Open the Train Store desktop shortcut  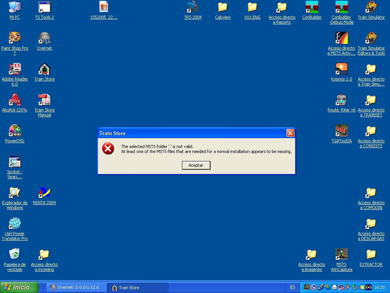[x=45, y=70]
